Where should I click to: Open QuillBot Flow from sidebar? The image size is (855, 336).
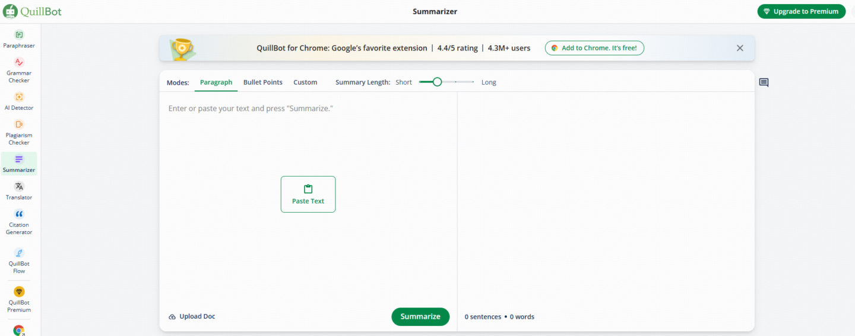click(19, 261)
